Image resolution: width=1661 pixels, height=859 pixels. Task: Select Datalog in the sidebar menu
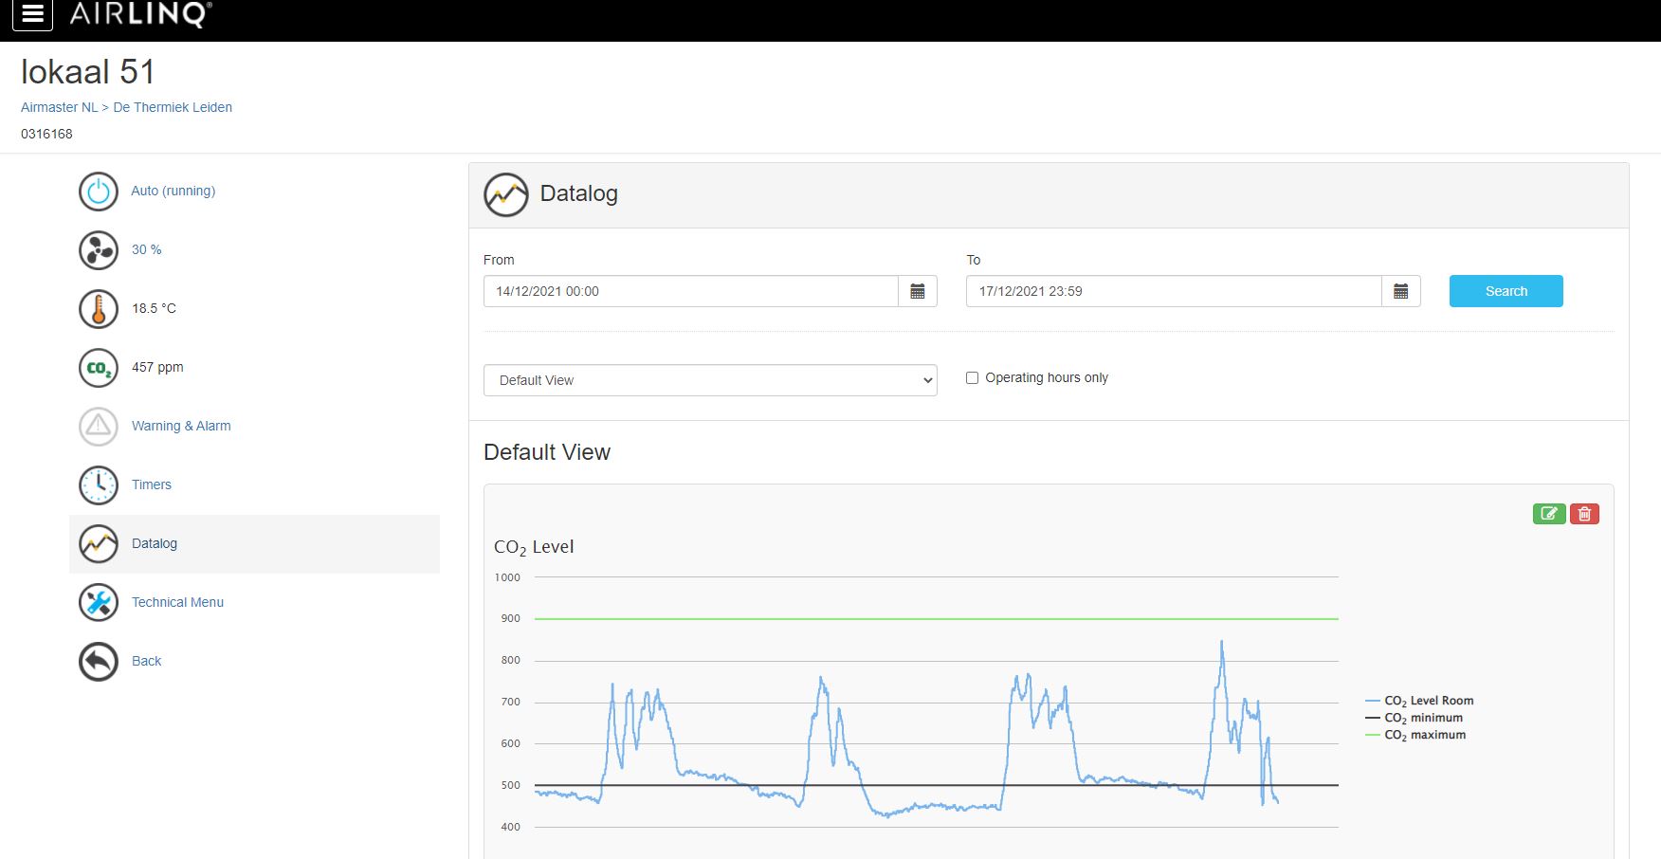tap(155, 543)
